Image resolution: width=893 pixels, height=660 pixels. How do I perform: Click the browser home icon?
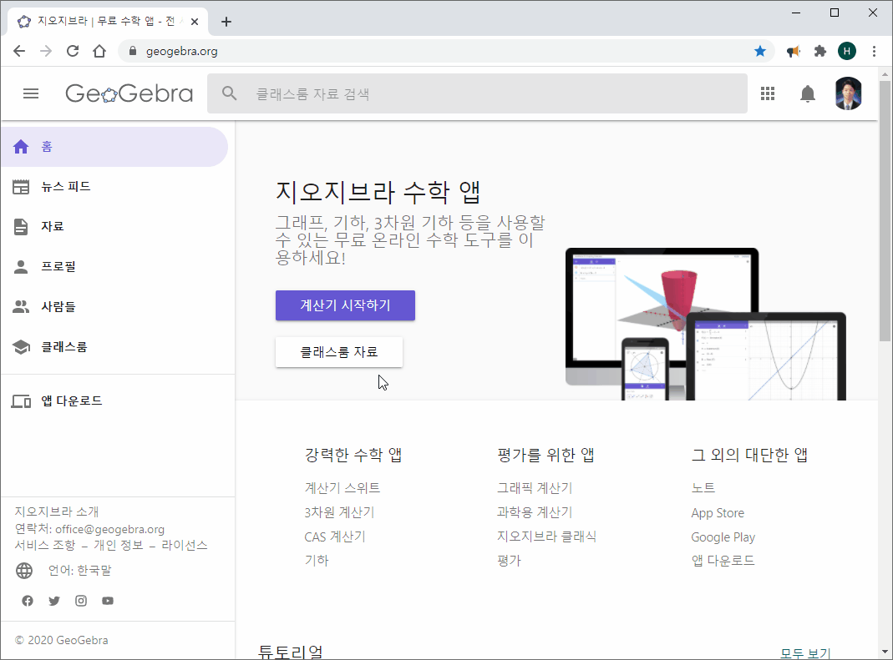(x=99, y=51)
